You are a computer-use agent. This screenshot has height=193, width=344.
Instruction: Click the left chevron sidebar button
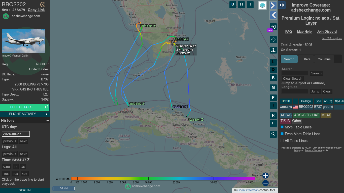tap(273, 15)
